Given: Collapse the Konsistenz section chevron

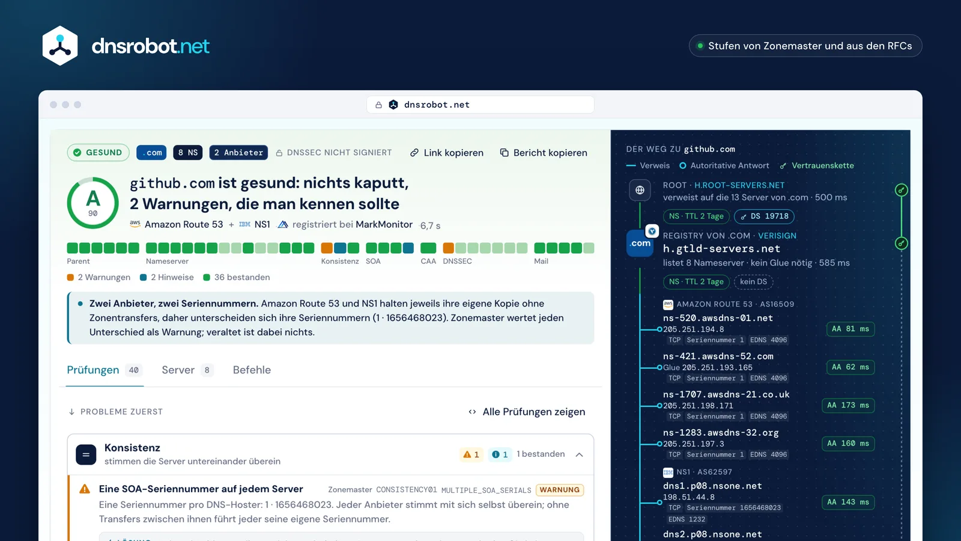Looking at the screenshot, I should click(580, 454).
